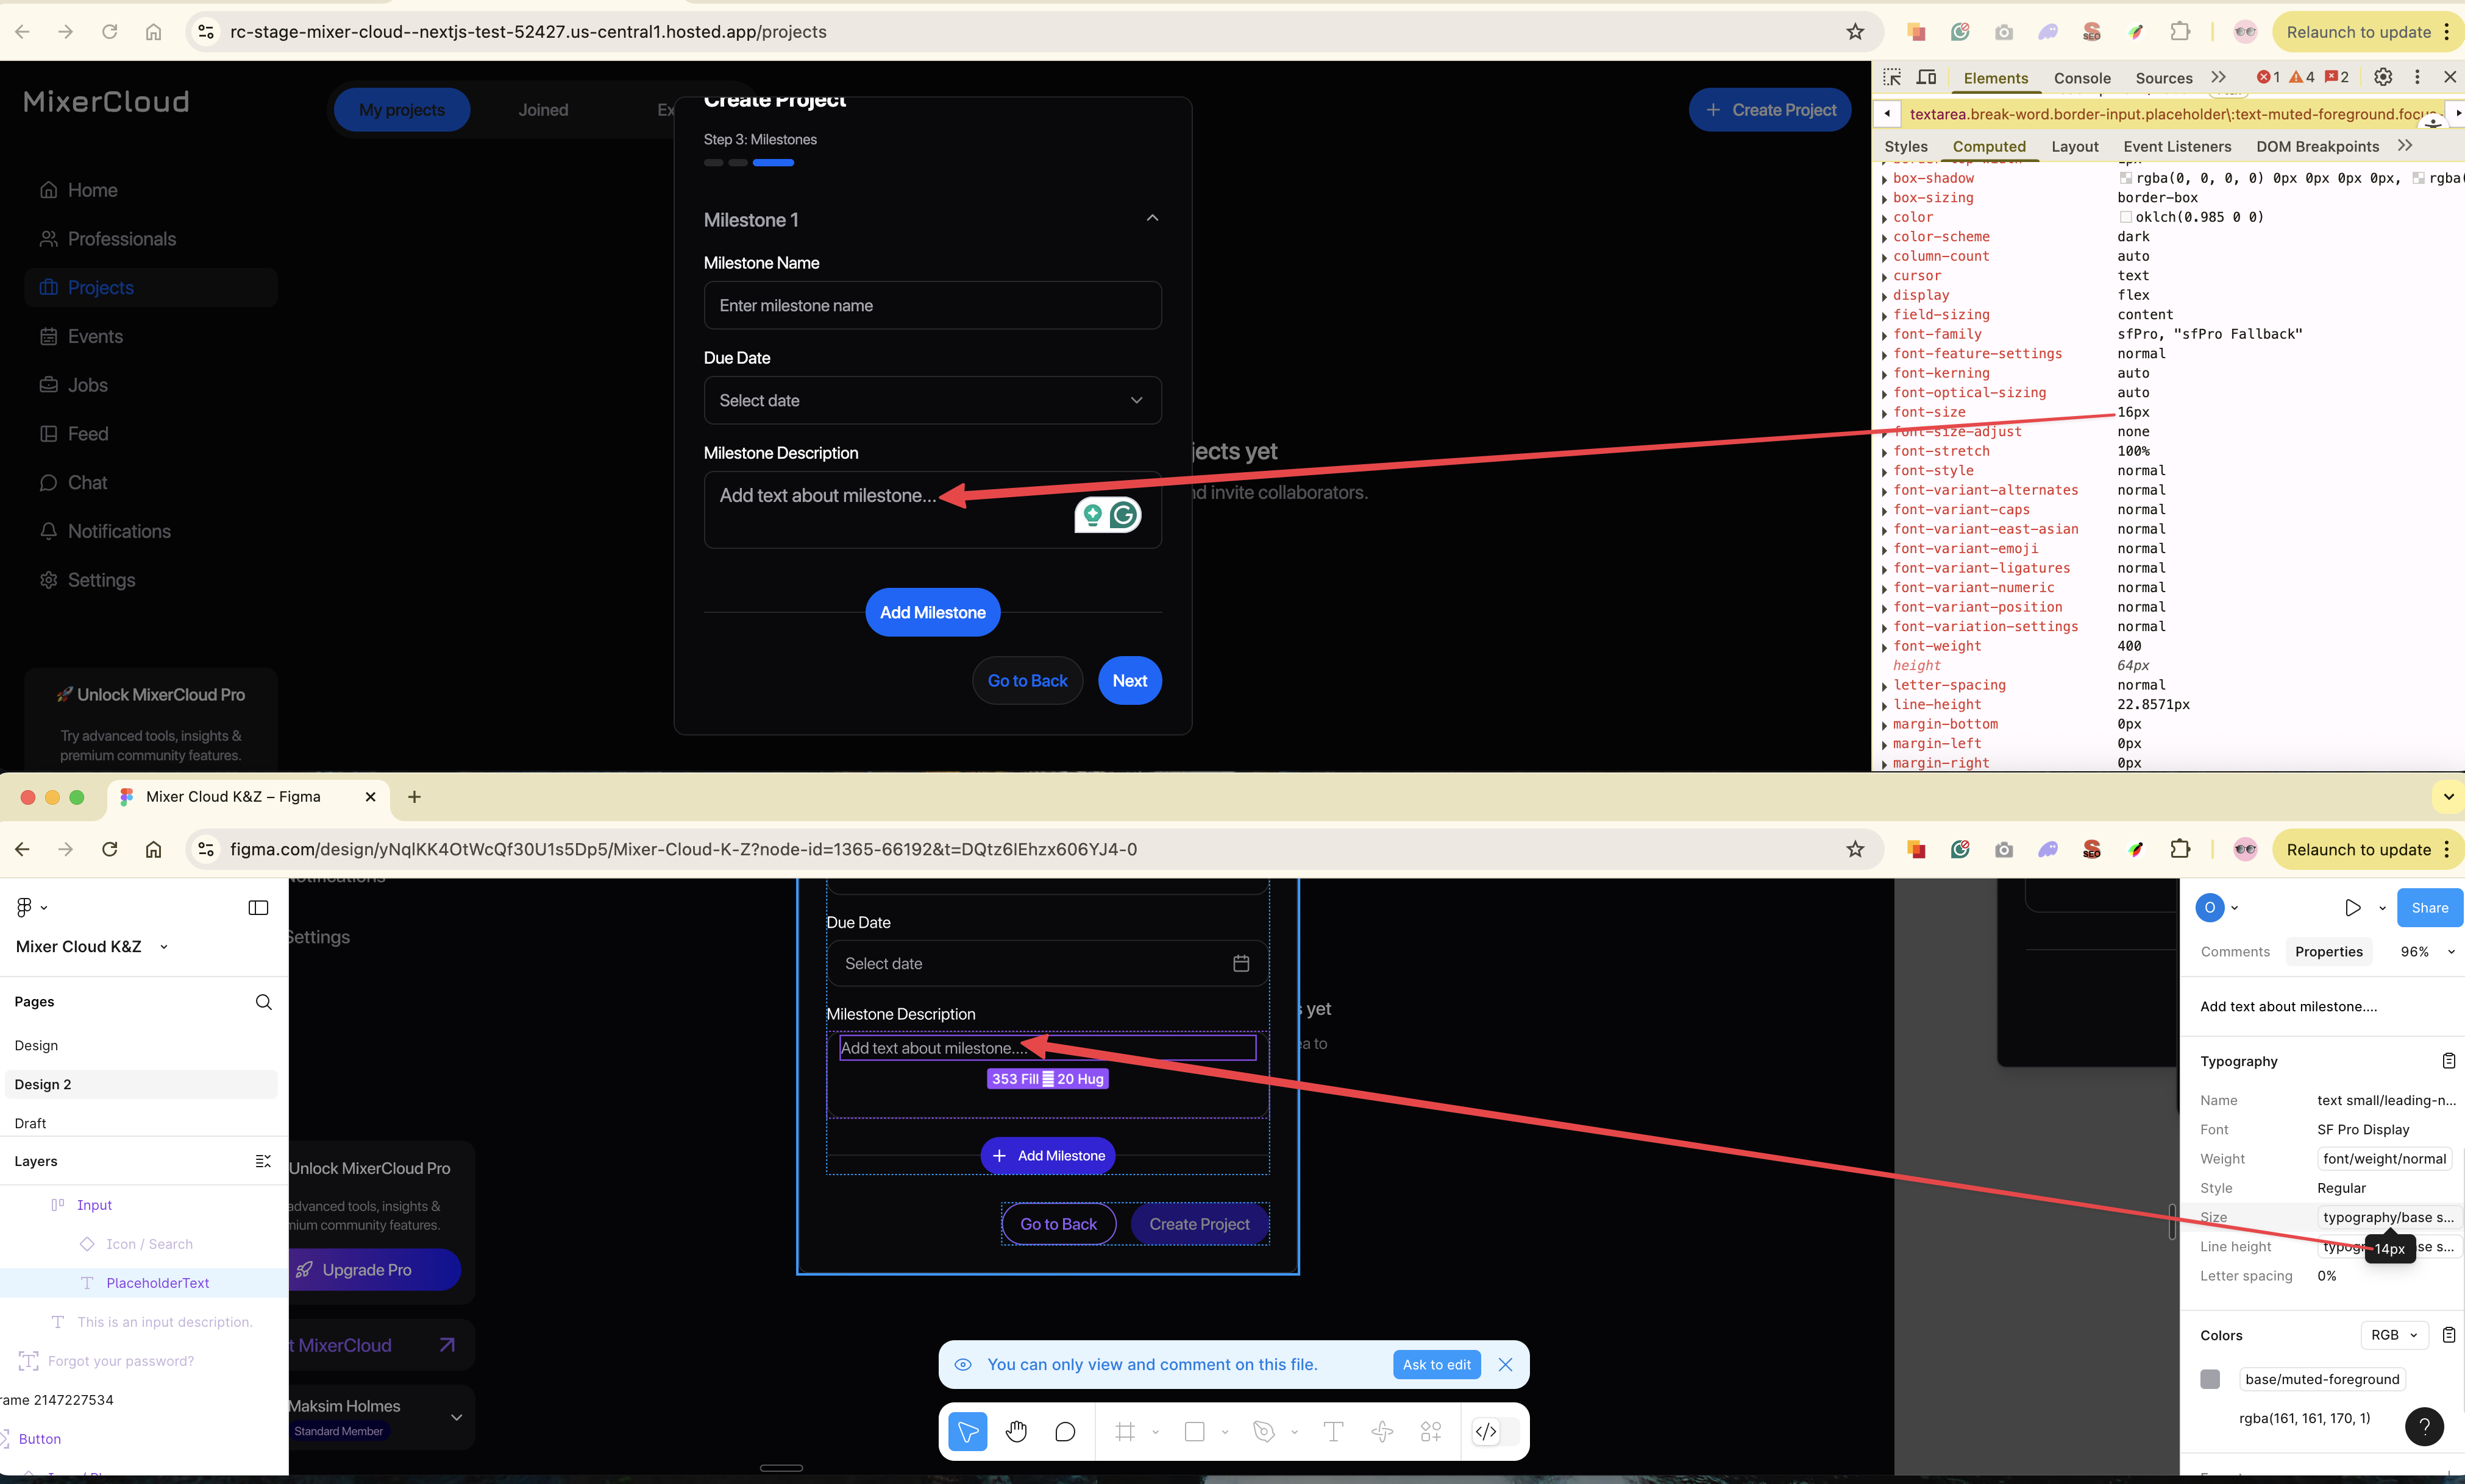Screen dimensions: 2465x1484
Task: Open the Comments tab in Figma
Action: point(2235,951)
